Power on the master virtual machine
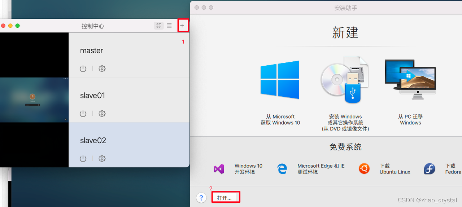Viewport: 462px width, 207px height. [x=83, y=69]
